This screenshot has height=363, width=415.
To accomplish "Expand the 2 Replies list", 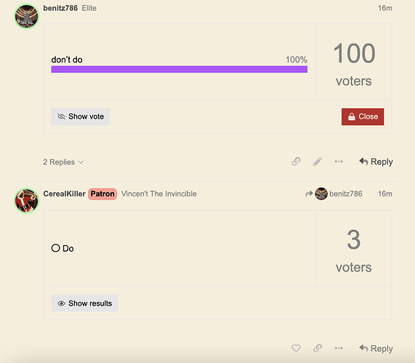I will (63, 162).
